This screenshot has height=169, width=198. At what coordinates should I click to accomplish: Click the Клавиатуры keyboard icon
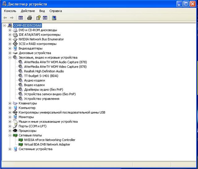coord(15,103)
